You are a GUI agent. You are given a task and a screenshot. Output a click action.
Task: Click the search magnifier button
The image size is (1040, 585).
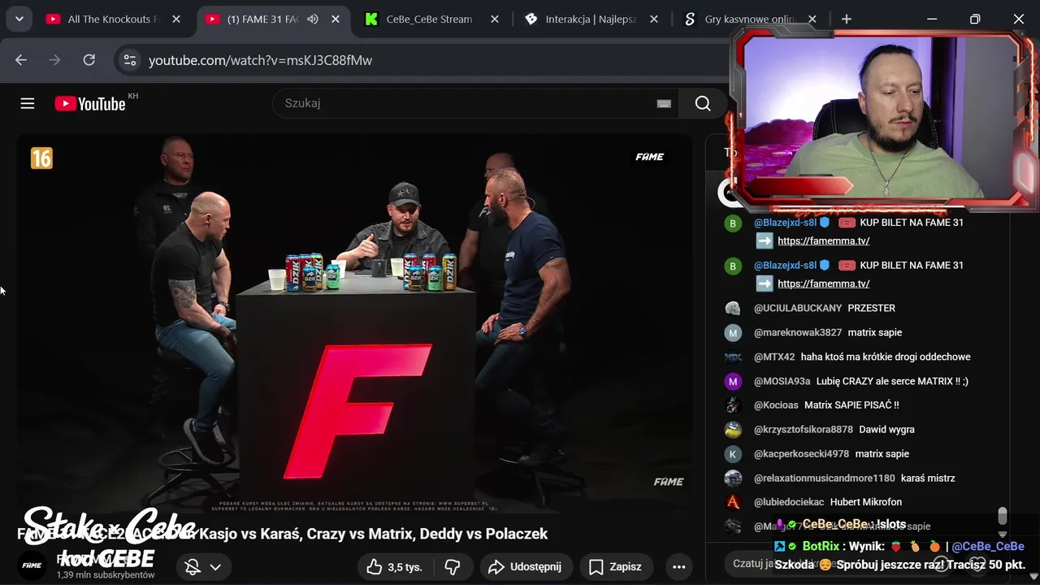(703, 103)
